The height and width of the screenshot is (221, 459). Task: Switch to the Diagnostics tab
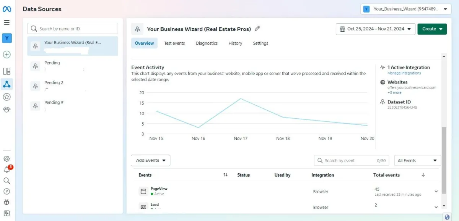(x=207, y=44)
